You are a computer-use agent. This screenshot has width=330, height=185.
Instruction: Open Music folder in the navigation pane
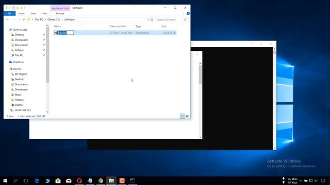click(18, 95)
